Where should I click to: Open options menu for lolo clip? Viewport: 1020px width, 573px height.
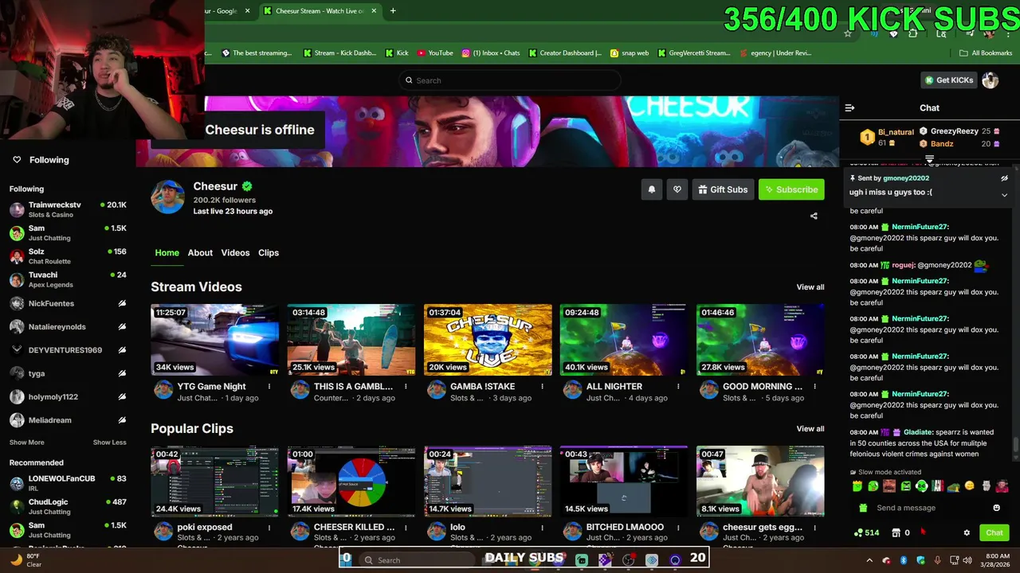pyautogui.click(x=542, y=528)
